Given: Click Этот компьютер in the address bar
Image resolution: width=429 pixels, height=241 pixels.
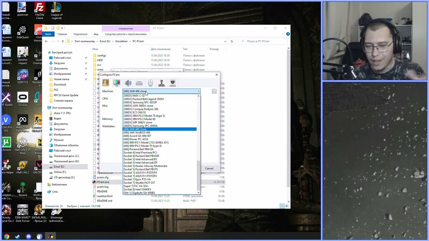Looking at the screenshot, I should (84, 41).
